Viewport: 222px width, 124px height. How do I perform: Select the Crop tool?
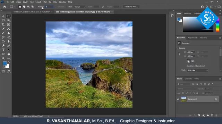coord(3,24)
